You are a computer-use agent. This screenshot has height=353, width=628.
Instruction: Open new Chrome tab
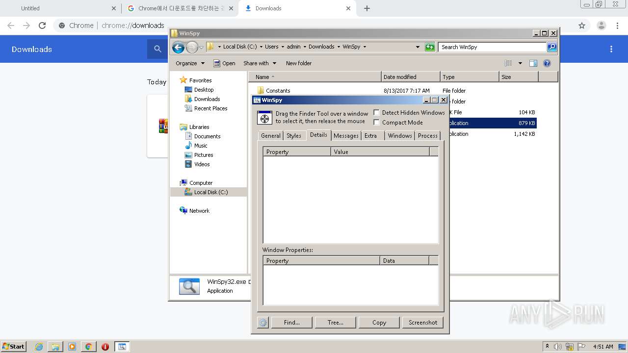tap(367, 8)
